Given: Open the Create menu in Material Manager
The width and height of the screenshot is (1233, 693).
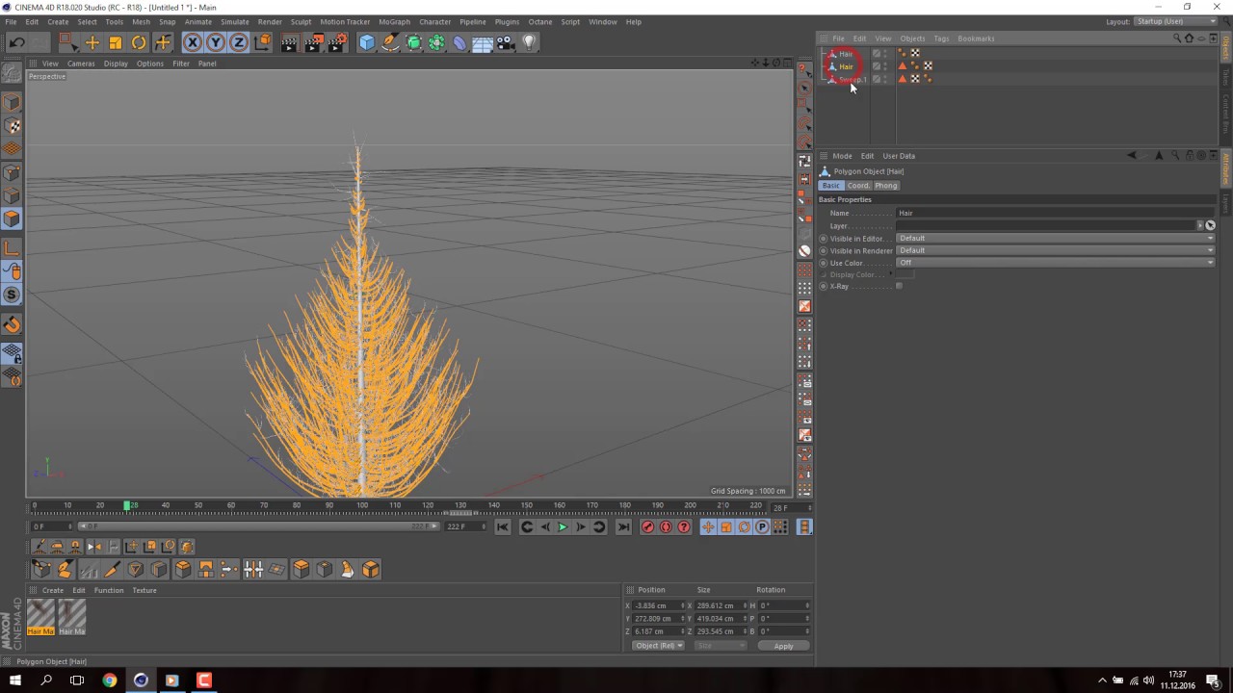Looking at the screenshot, I should [53, 590].
